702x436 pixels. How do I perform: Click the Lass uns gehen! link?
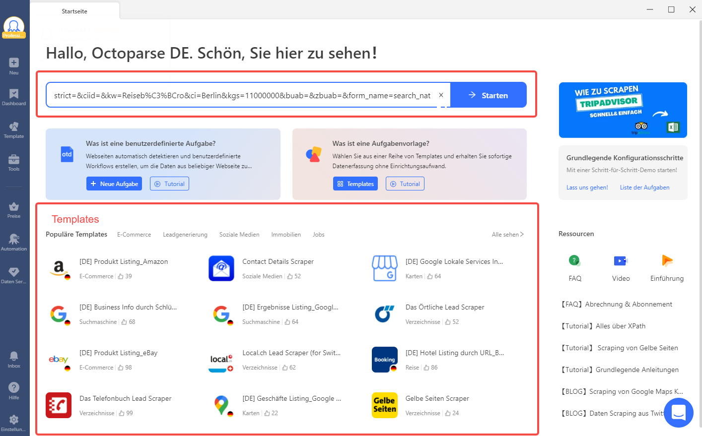point(587,187)
